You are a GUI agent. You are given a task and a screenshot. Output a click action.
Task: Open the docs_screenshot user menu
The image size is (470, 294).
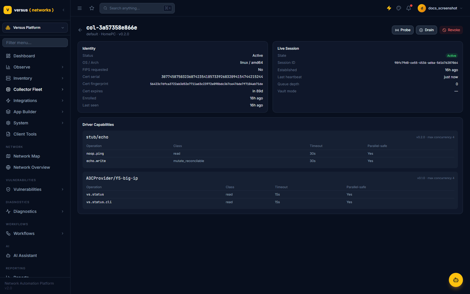coord(440,8)
